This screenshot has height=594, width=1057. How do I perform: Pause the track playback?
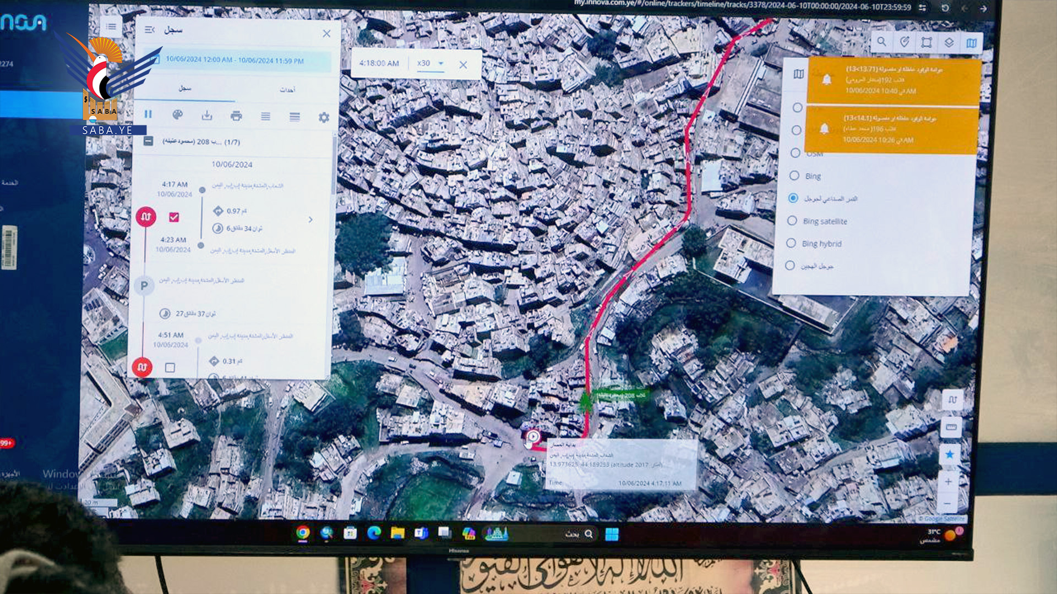click(x=148, y=114)
